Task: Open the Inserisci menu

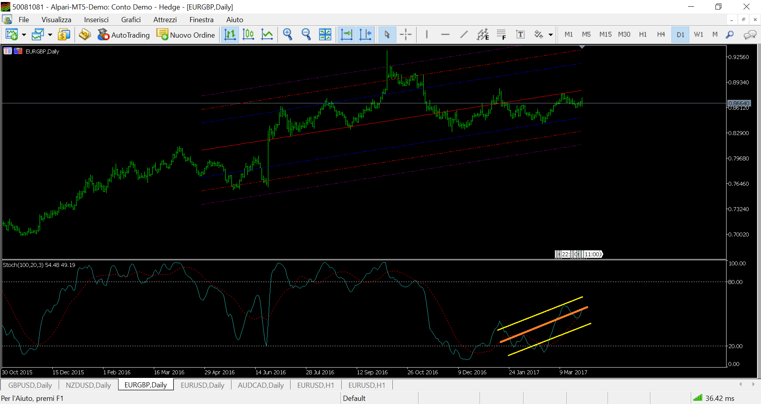Action: pyautogui.click(x=96, y=20)
